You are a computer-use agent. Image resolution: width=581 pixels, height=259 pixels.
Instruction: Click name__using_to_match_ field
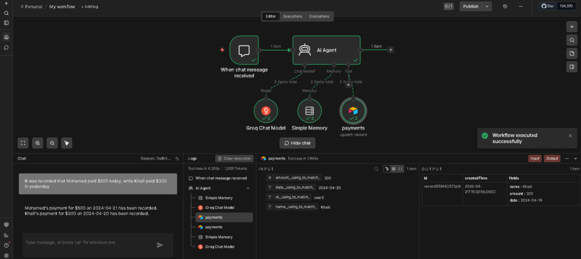point(292,207)
